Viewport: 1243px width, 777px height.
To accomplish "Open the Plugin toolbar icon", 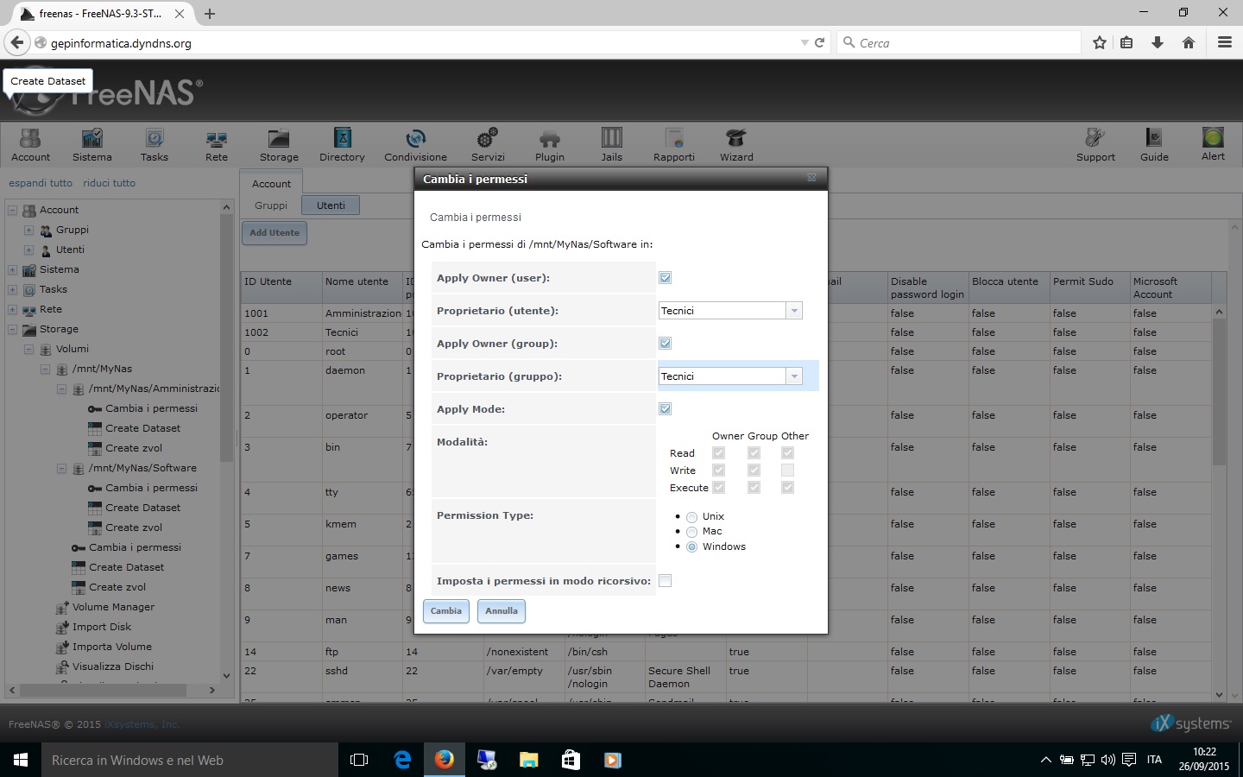I will point(550,144).
